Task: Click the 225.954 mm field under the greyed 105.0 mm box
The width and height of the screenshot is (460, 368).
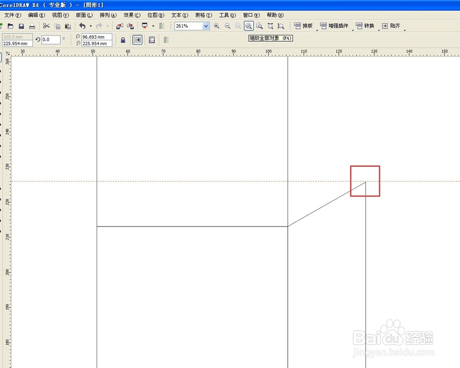Action: point(17,43)
